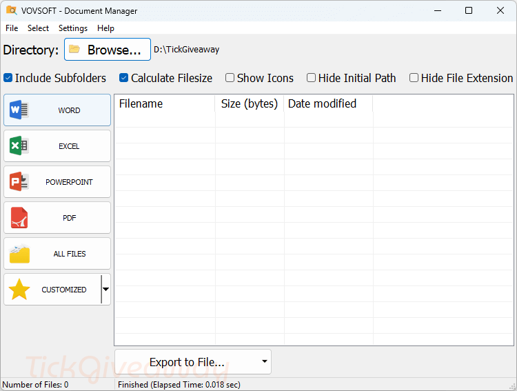
Task: Sort by Filename column header
Action: 165,103
